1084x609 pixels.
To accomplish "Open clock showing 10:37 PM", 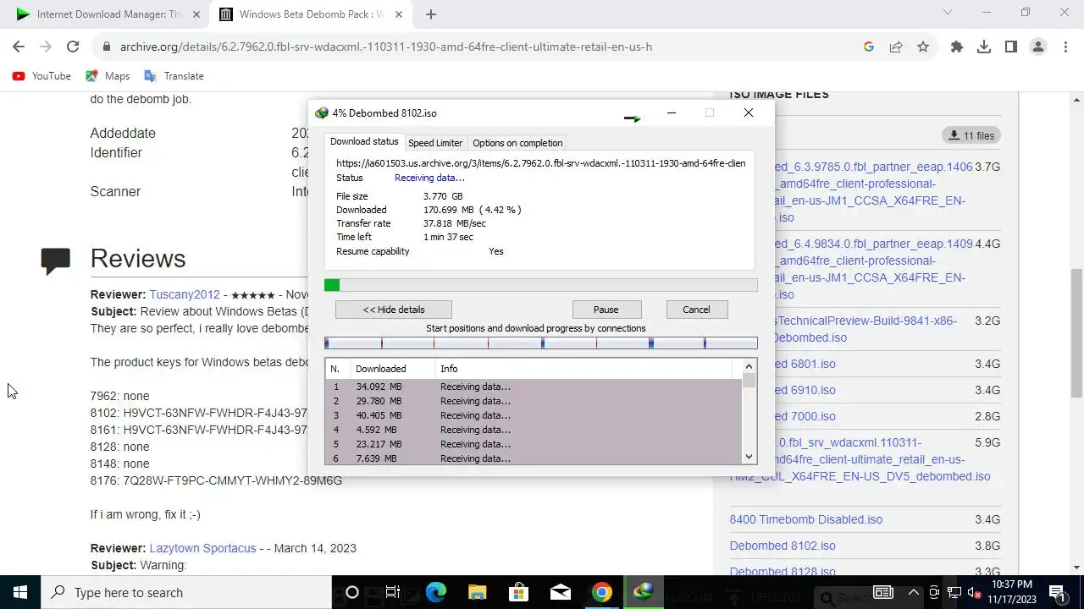I will pos(1012,592).
